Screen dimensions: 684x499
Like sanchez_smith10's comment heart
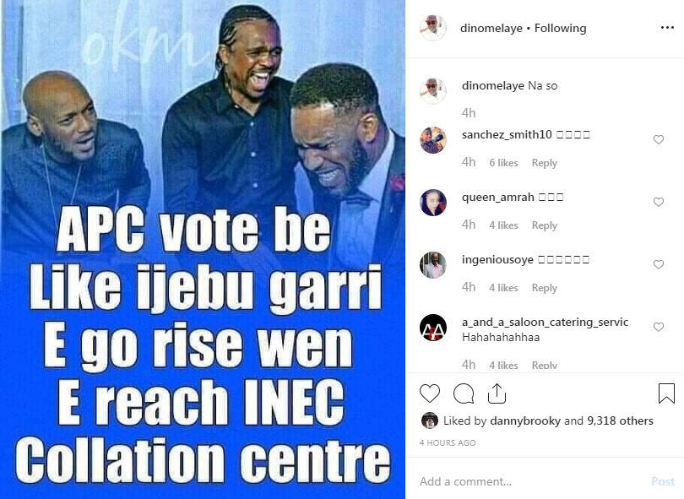coord(659,139)
